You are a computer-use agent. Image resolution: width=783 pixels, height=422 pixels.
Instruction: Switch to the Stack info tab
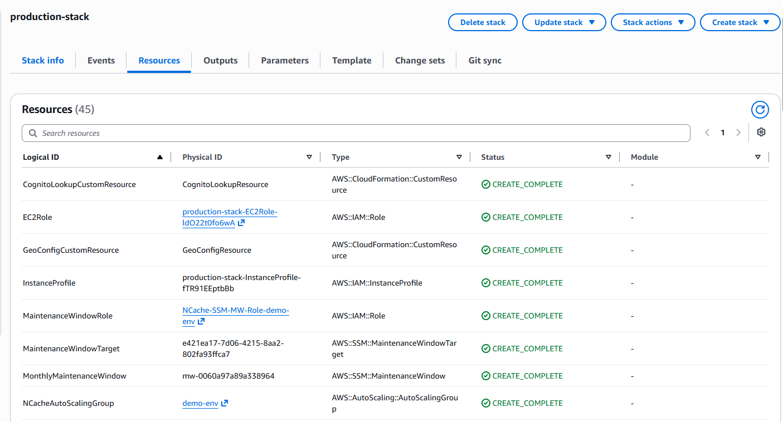pyautogui.click(x=43, y=60)
